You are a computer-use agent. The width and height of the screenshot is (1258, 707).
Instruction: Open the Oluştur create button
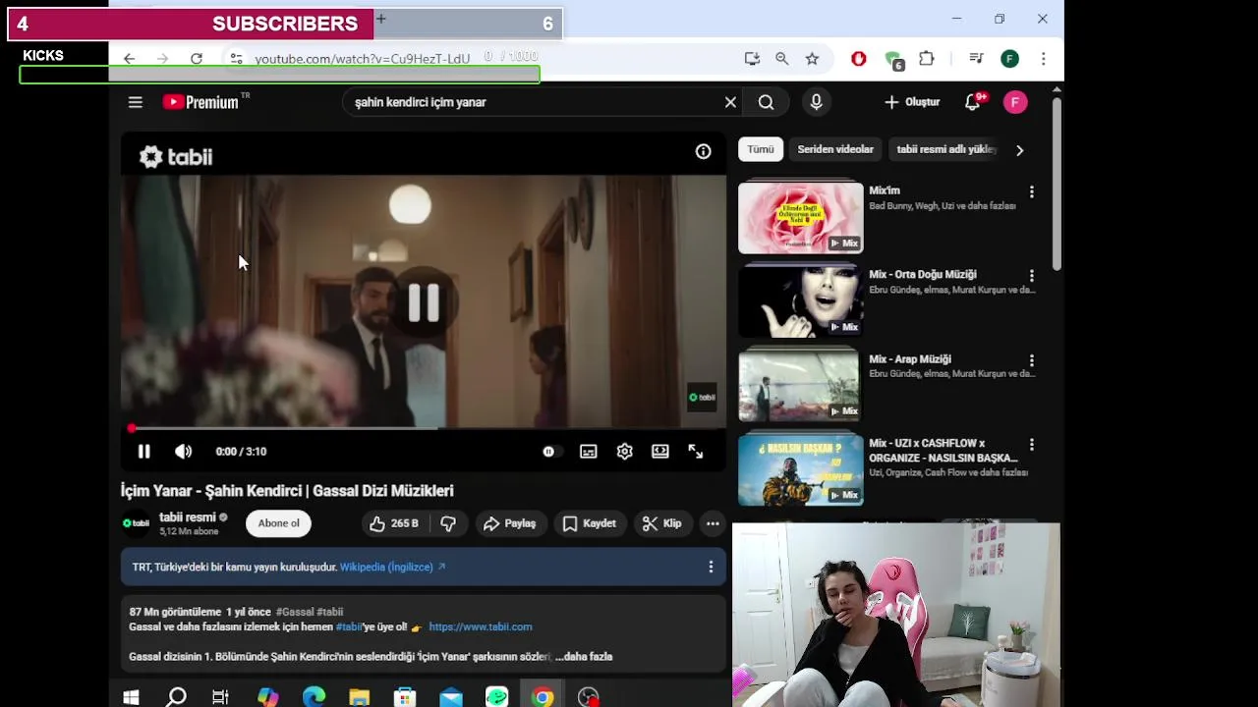pyautogui.click(x=912, y=102)
